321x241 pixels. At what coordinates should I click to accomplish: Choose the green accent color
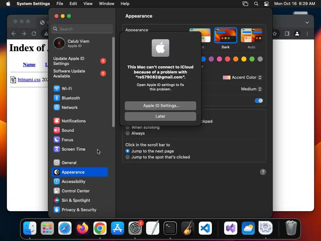pos(252,59)
